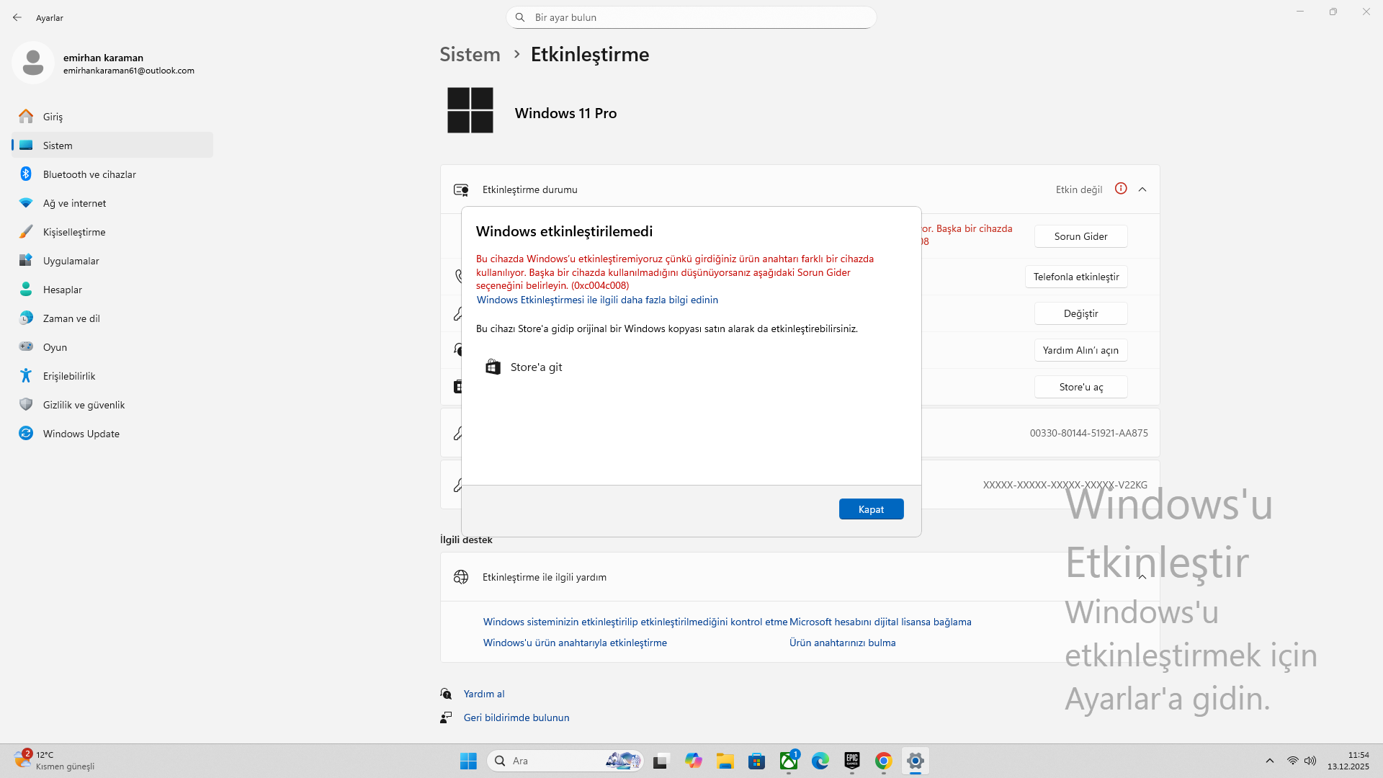
Task: Collapse the Etkinleştirme ile ilgili yardım section
Action: (1142, 577)
